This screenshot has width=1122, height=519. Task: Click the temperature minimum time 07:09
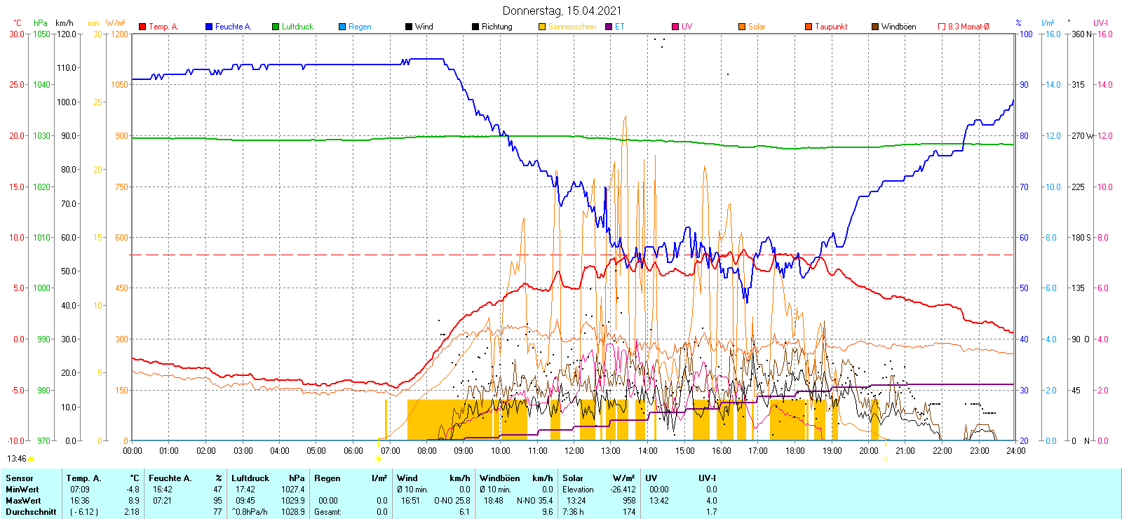(x=80, y=490)
